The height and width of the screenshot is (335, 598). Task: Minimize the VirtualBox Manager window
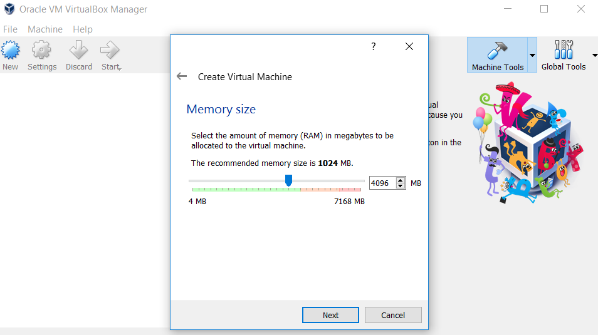coord(508,9)
